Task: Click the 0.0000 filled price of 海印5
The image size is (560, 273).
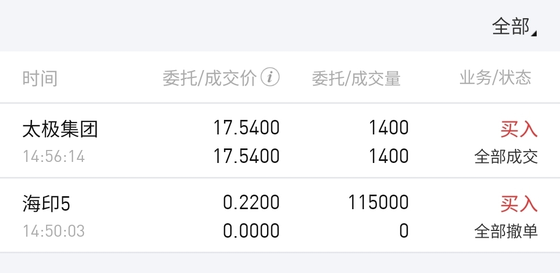Action: [251, 231]
